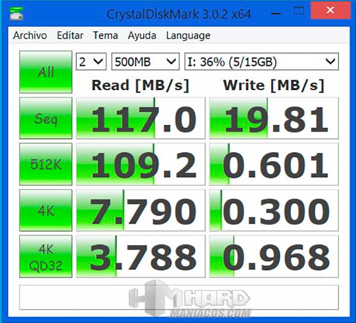The width and height of the screenshot is (356, 323).
Task: Close the CrystalDiskMark window
Action: click(330, 10)
